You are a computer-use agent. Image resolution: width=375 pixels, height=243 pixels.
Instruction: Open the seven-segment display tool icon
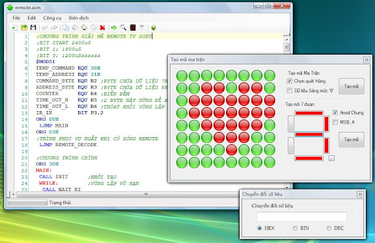pos(133,28)
